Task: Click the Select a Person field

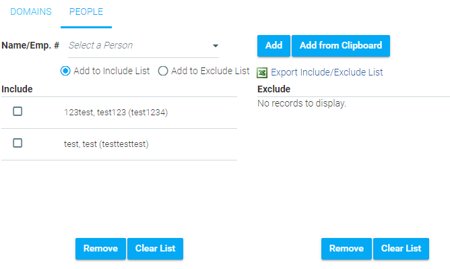Action: [x=143, y=45]
